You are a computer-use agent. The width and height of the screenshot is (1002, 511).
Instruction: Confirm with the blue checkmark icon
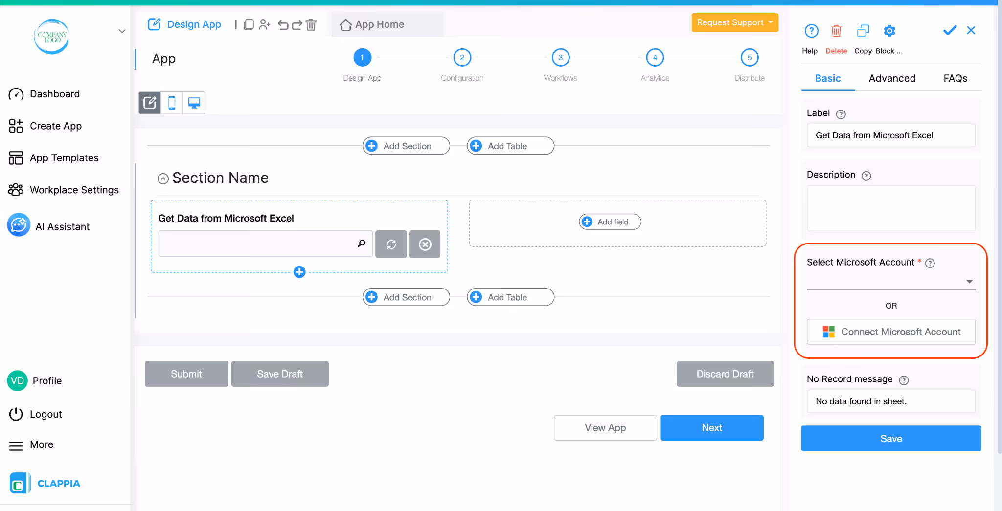coord(950,30)
